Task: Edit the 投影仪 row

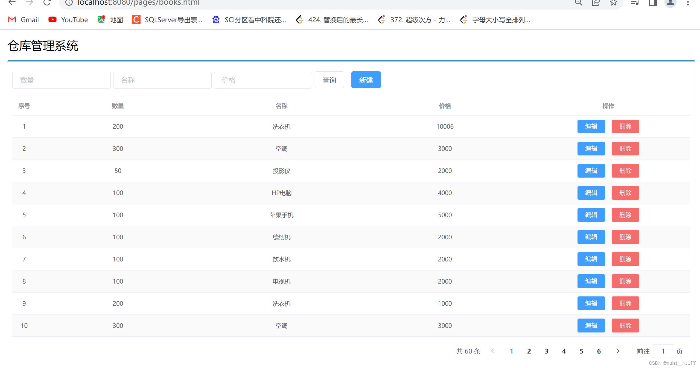Action: point(591,171)
